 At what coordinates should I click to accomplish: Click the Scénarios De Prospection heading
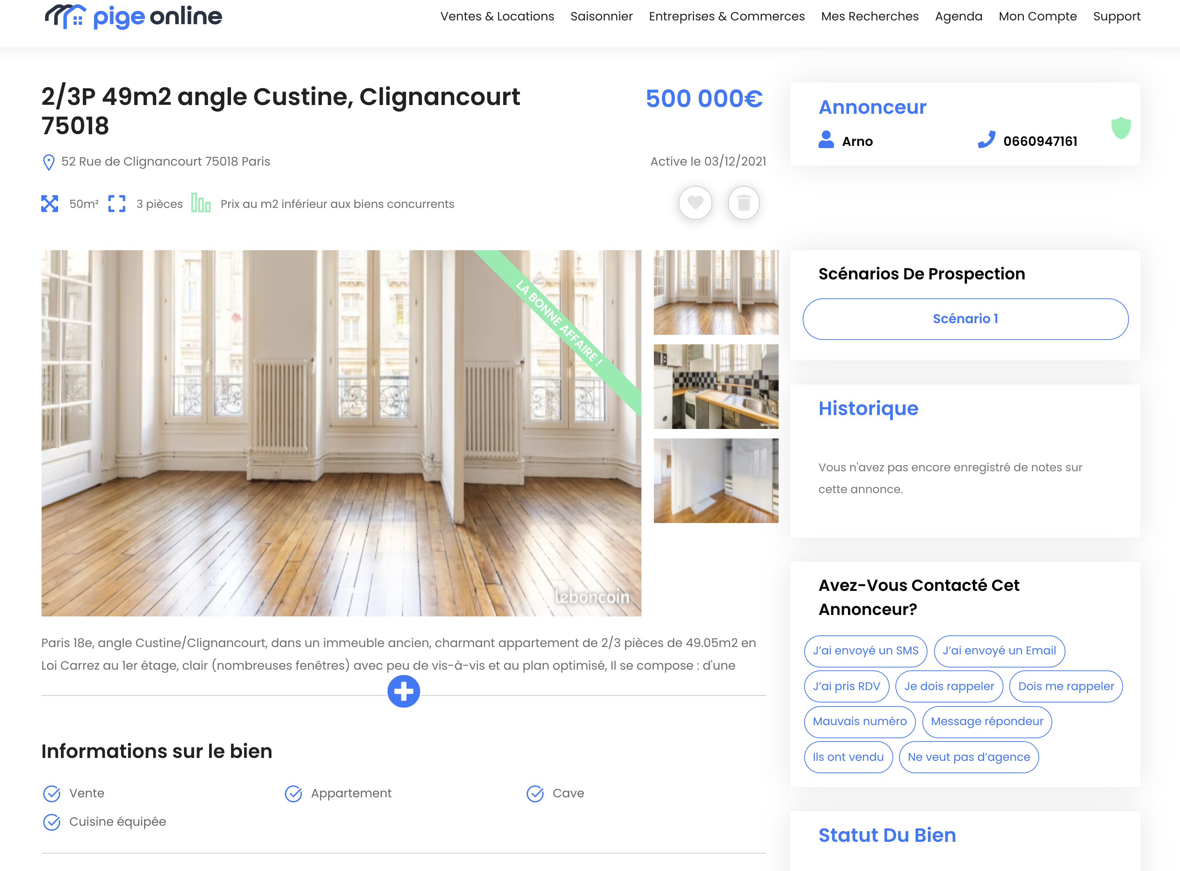coord(922,274)
